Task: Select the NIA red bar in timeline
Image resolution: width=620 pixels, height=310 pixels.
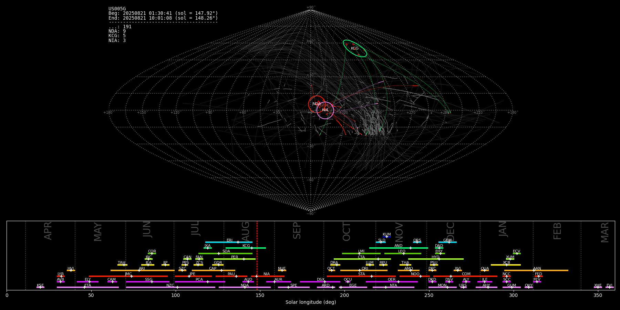Action: [268, 276]
